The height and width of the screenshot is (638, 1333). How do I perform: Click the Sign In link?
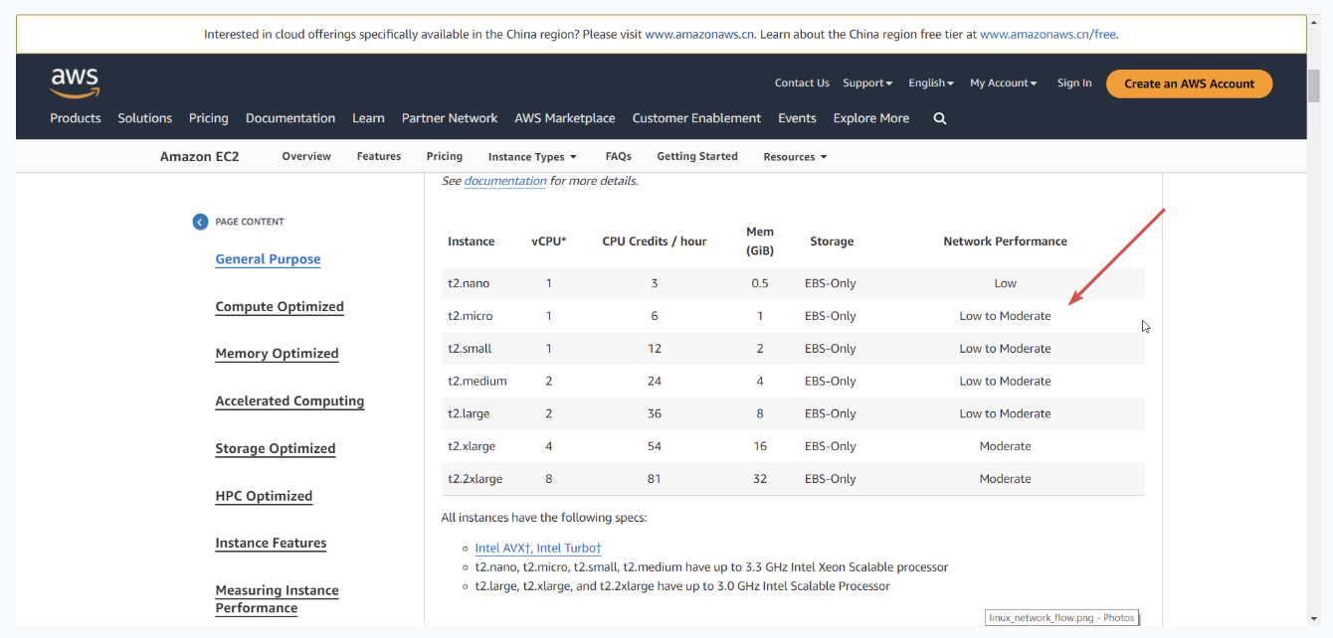pyautogui.click(x=1074, y=83)
